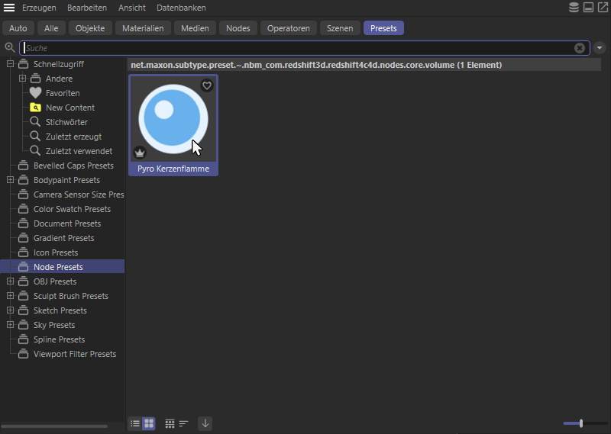Click the Andere catalog icon
This screenshot has height=434, width=611.
coord(35,79)
